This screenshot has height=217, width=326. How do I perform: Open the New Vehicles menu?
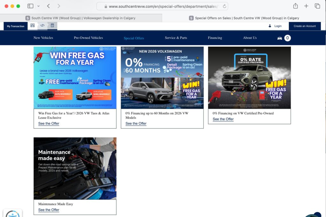[x=43, y=38]
